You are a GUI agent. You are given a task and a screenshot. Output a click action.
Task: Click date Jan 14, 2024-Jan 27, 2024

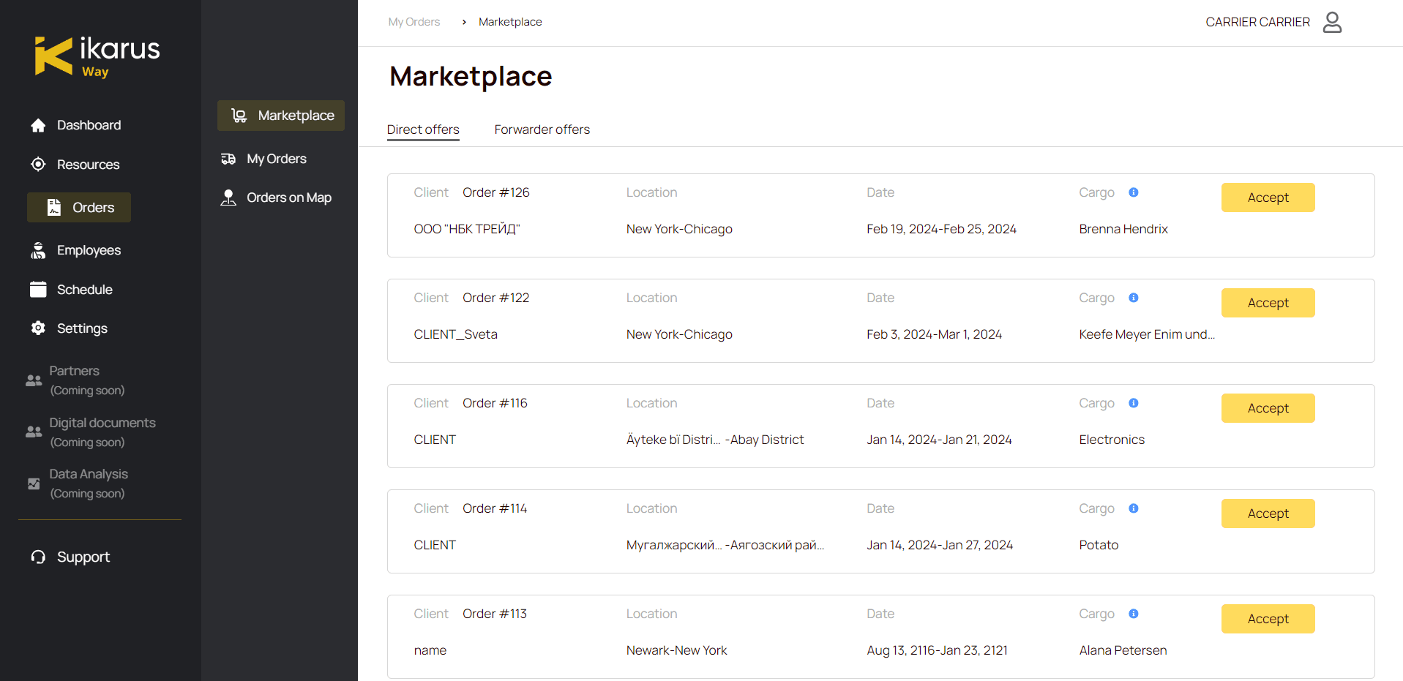[x=940, y=545]
